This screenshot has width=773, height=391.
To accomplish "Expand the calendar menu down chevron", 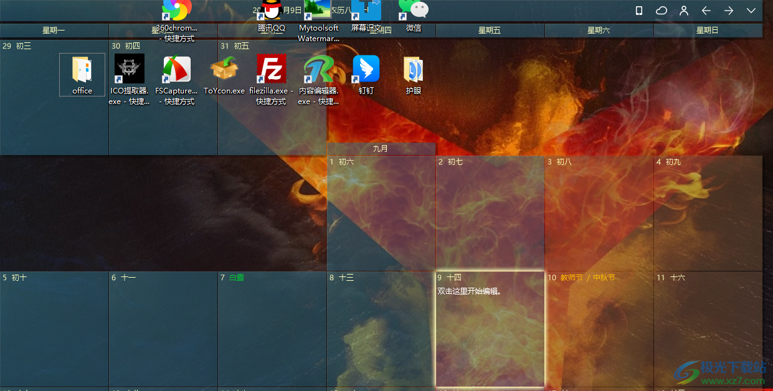I will [x=751, y=11].
